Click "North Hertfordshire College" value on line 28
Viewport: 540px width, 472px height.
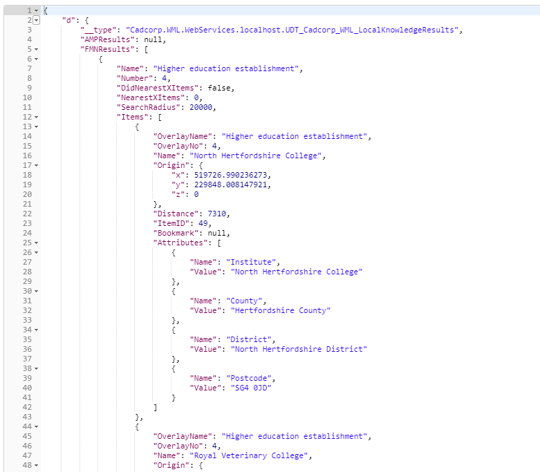click(x=297, y=272)
